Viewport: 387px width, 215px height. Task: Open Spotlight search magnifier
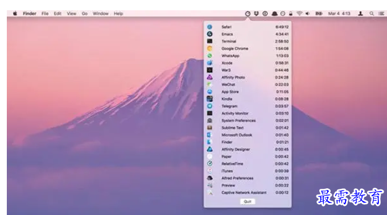point(372,14)
